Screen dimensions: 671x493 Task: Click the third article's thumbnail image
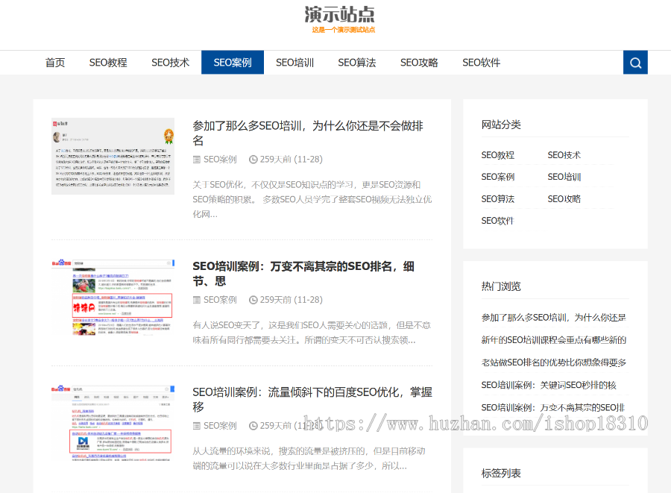pyautogui.click(x=113, y=423)
